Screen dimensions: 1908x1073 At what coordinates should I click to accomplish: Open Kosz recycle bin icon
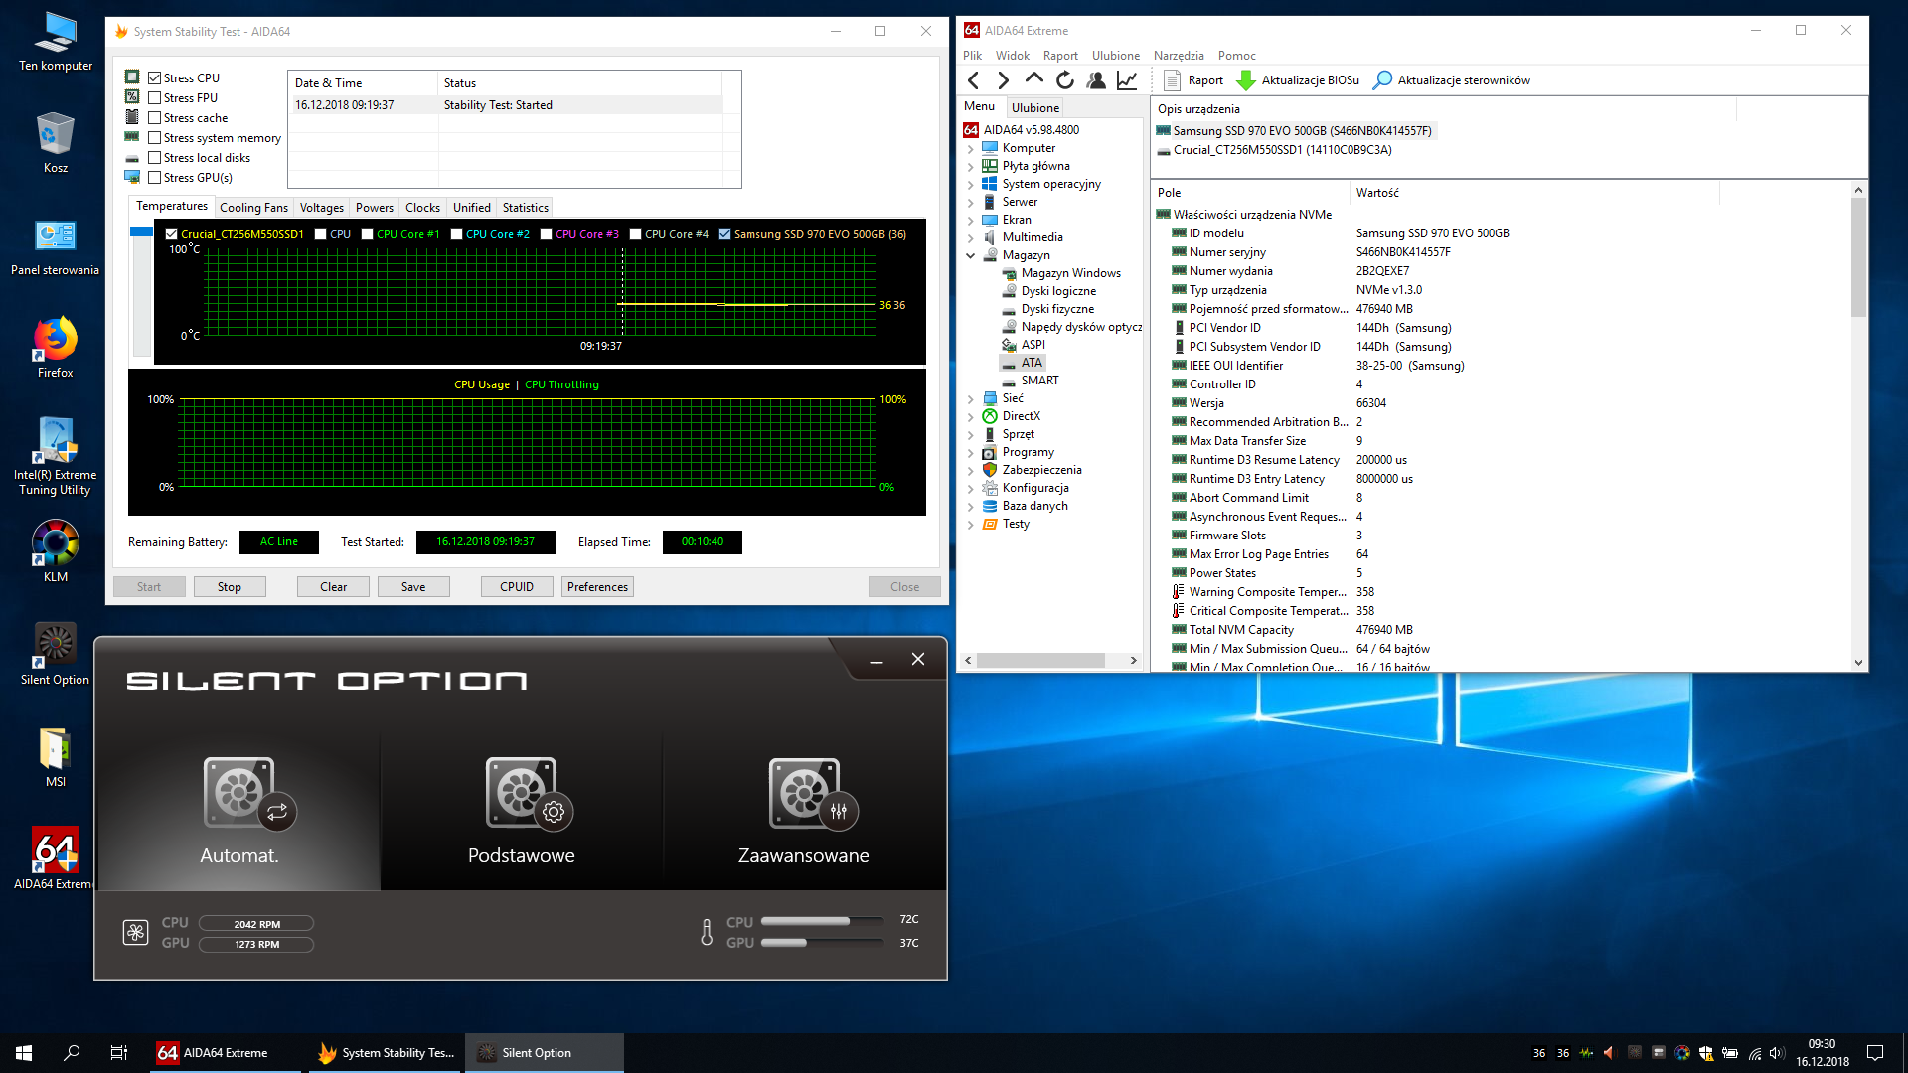coord(56,142)
